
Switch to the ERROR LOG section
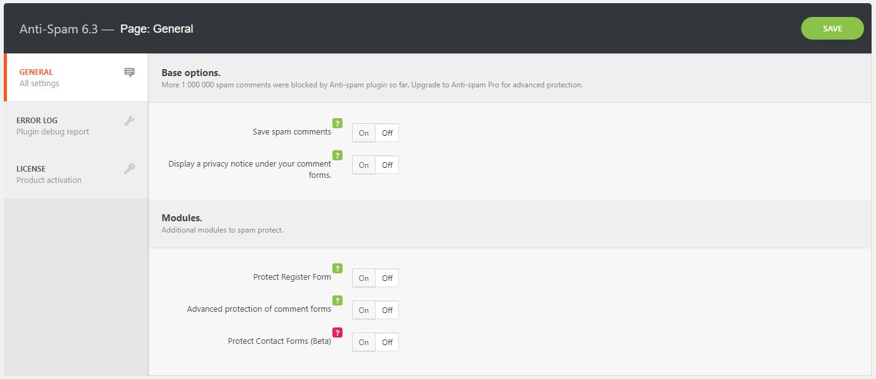[63, 126]
